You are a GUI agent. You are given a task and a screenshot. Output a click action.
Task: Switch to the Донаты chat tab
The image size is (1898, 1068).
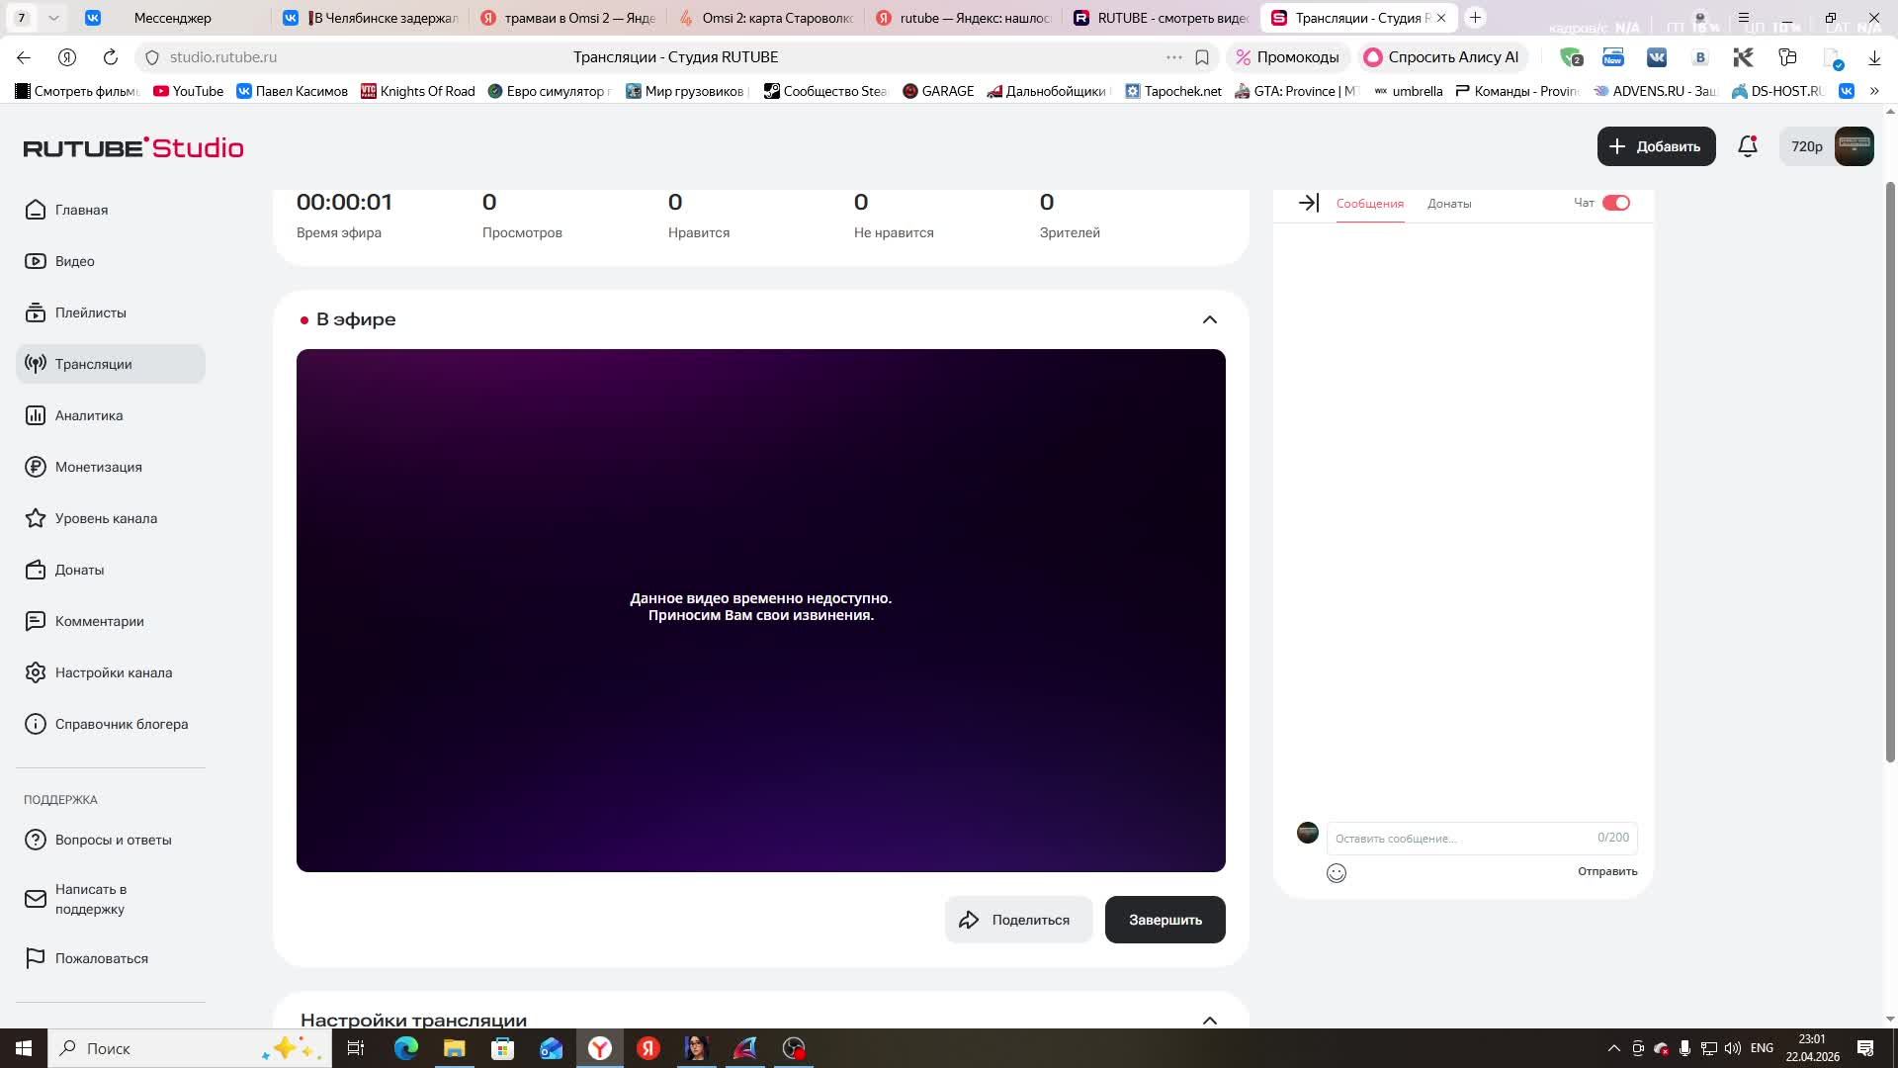pyautogui.click(x=1448, y=204)
